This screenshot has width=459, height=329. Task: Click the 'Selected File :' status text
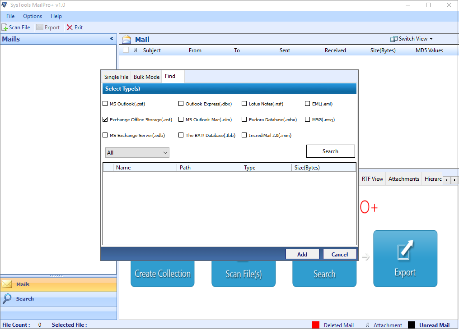pyautogui.click(x=70, y=324)
